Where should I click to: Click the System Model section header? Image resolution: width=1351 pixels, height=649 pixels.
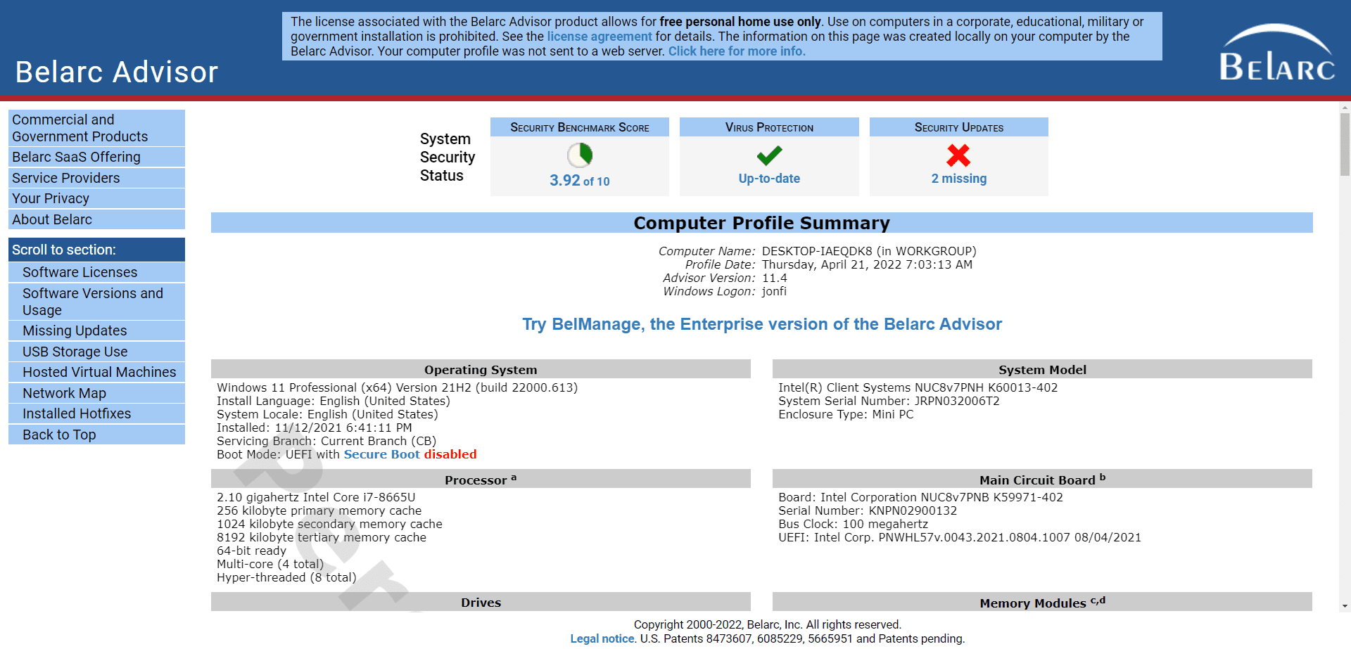[1042, 370]
